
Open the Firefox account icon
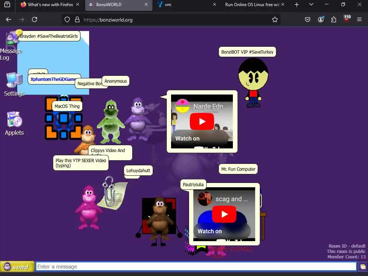pyautogui.click(x=321, y=20)
